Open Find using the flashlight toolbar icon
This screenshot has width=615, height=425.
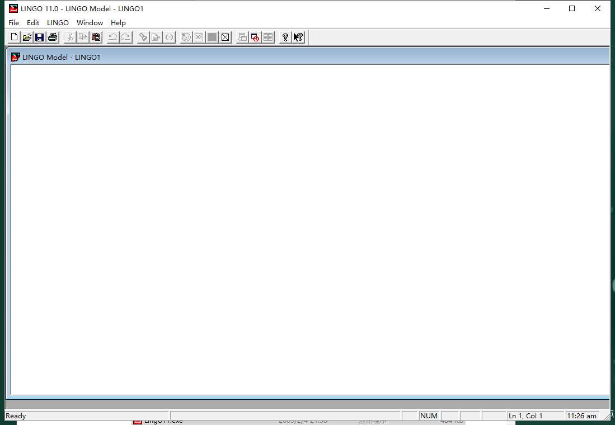[143, 37]
